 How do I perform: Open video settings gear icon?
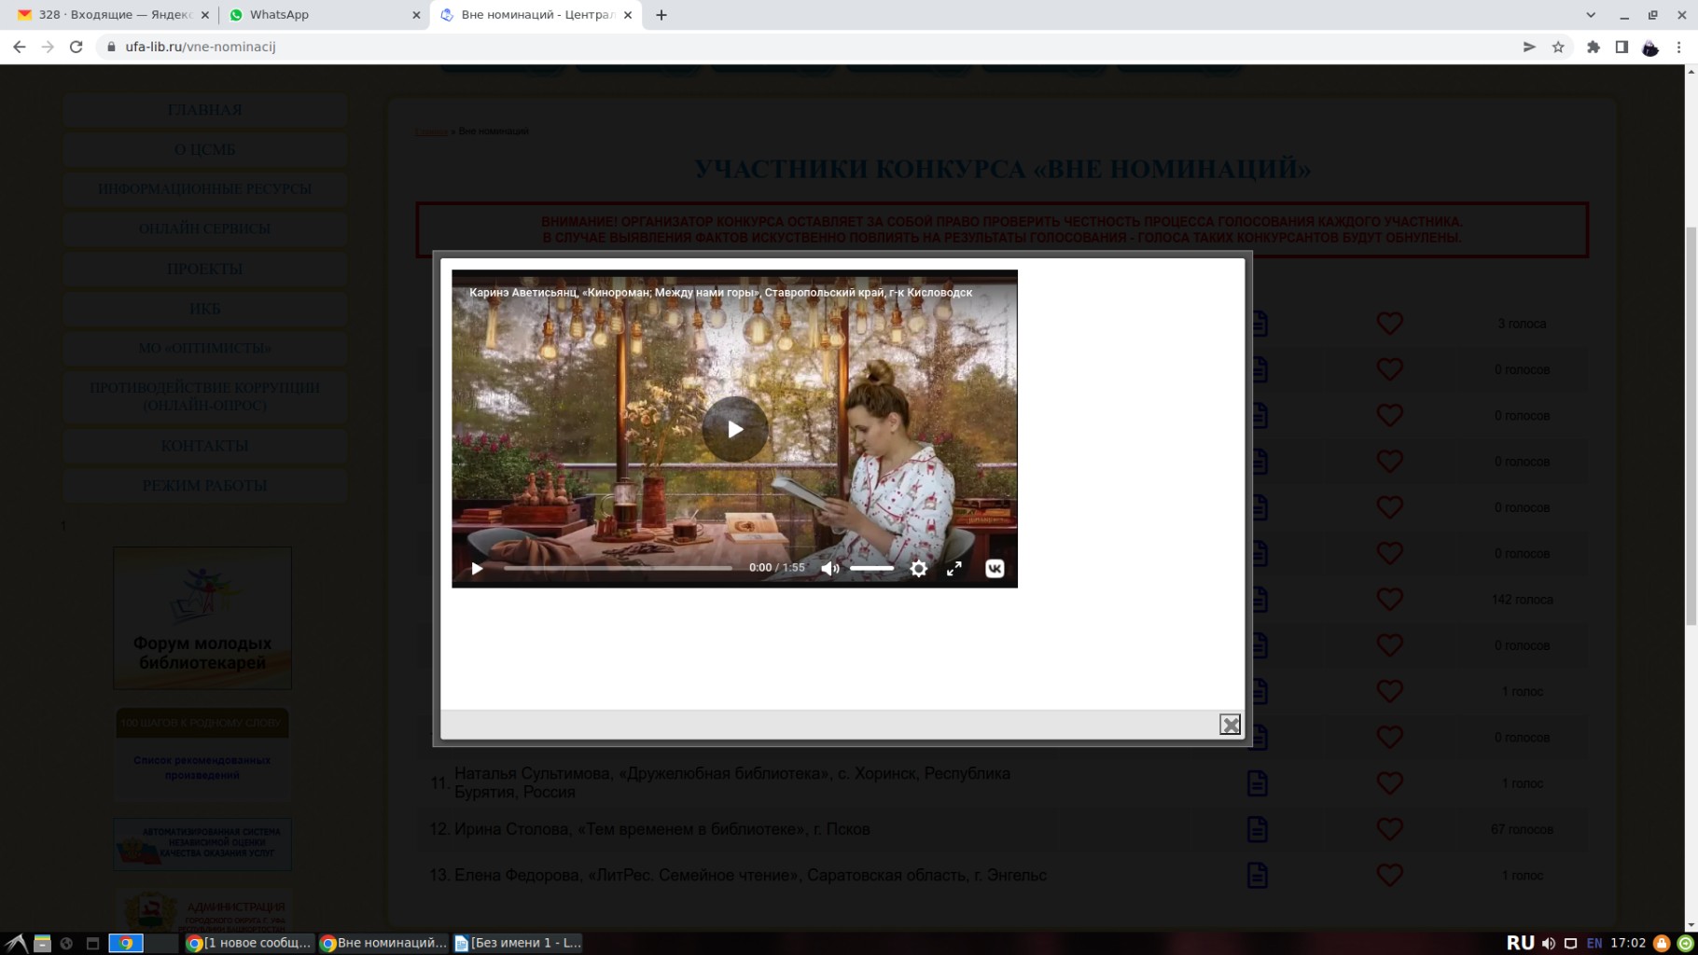(918, 568)
